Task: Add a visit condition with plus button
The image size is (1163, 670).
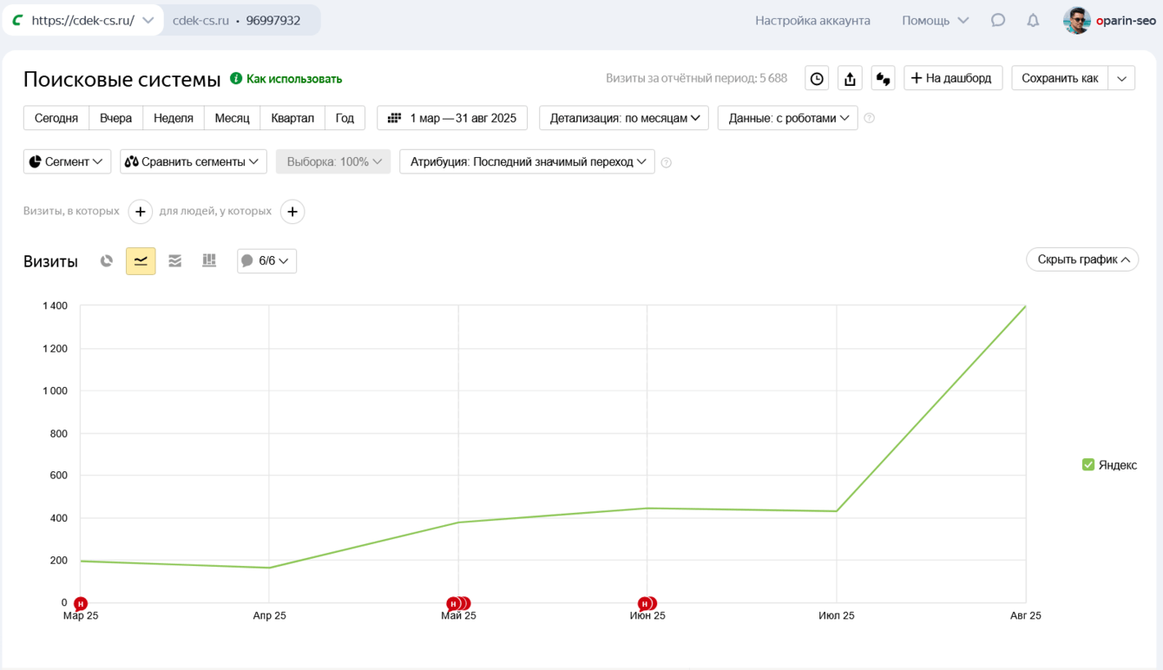Action: point(140,212)
